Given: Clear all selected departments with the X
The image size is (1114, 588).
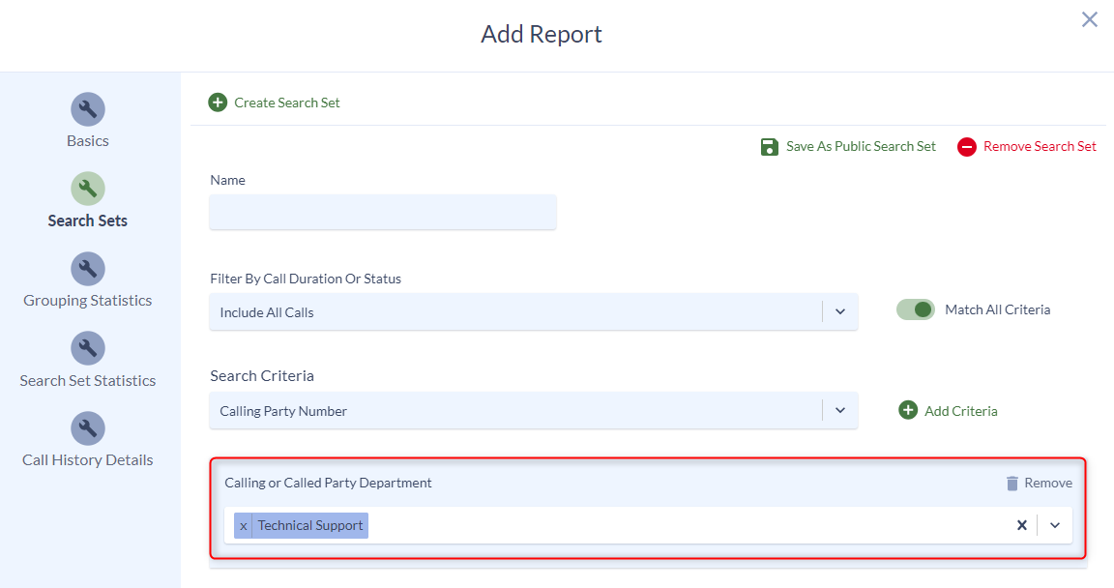Looking at the screenshot, I should tap(1021, 525).
